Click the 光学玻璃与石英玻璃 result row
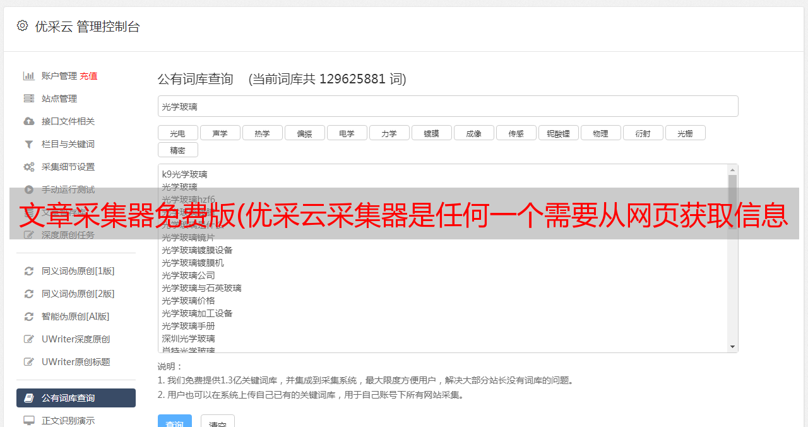Viewport: 808px width, 427px height. click(201, 288)
